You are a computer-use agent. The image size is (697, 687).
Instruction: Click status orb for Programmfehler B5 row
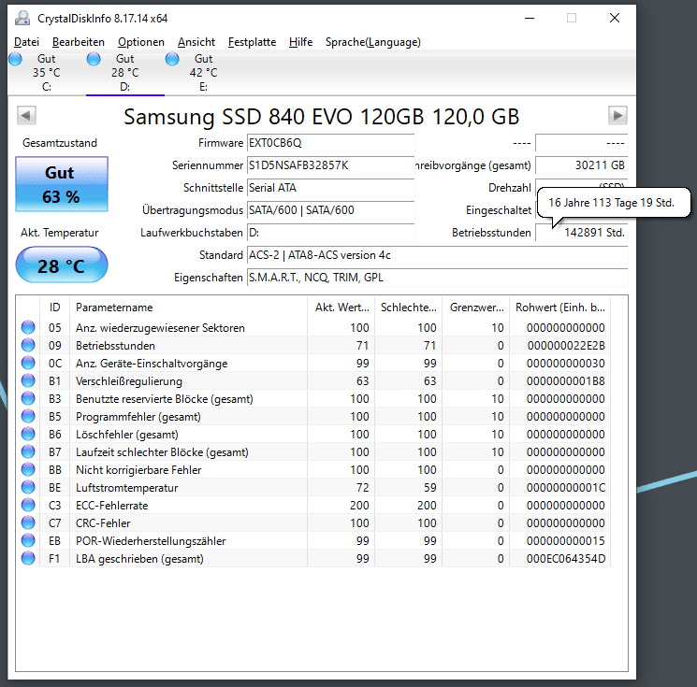coord(28,416)
